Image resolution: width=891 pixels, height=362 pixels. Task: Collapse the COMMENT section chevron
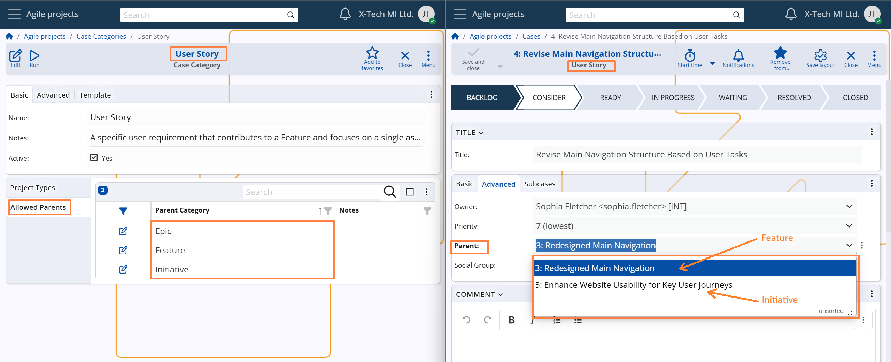(501, 295)
